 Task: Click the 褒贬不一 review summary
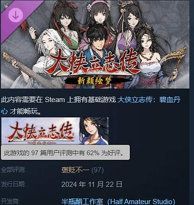(75, 170)
